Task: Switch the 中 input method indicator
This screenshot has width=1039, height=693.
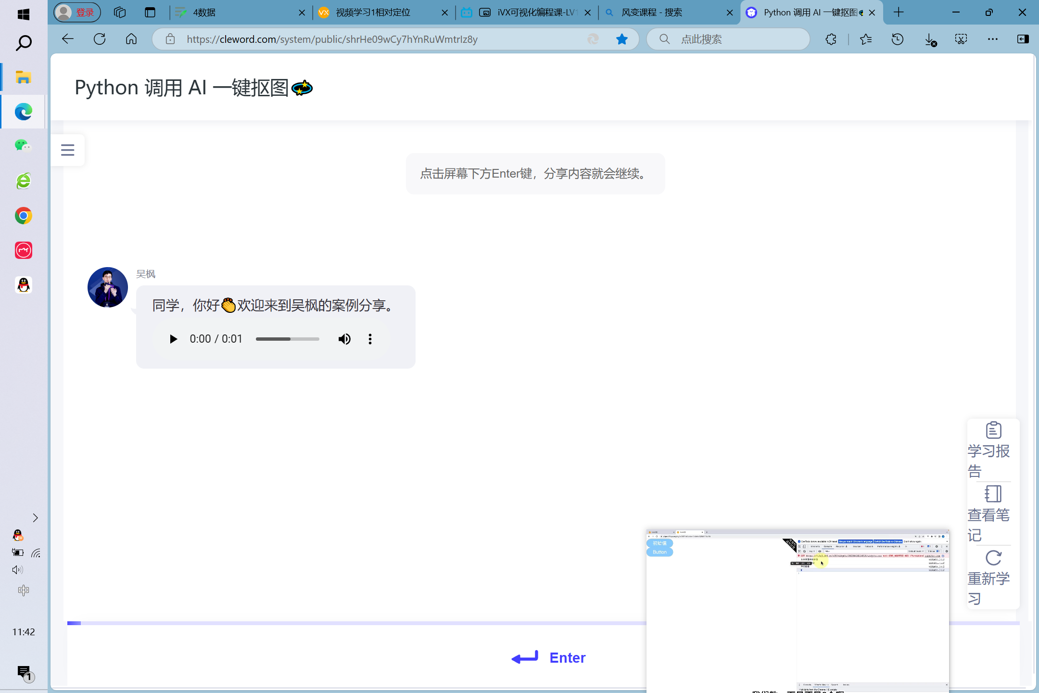Action: coord(23,590)
